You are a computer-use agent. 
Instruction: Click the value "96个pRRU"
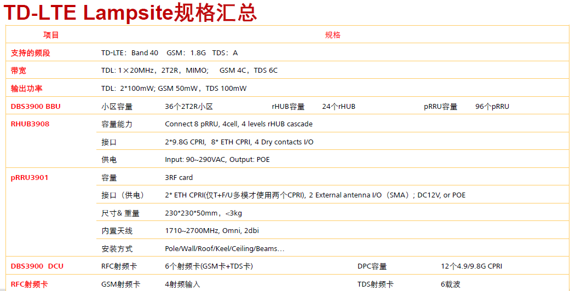(x=492, y=107)
